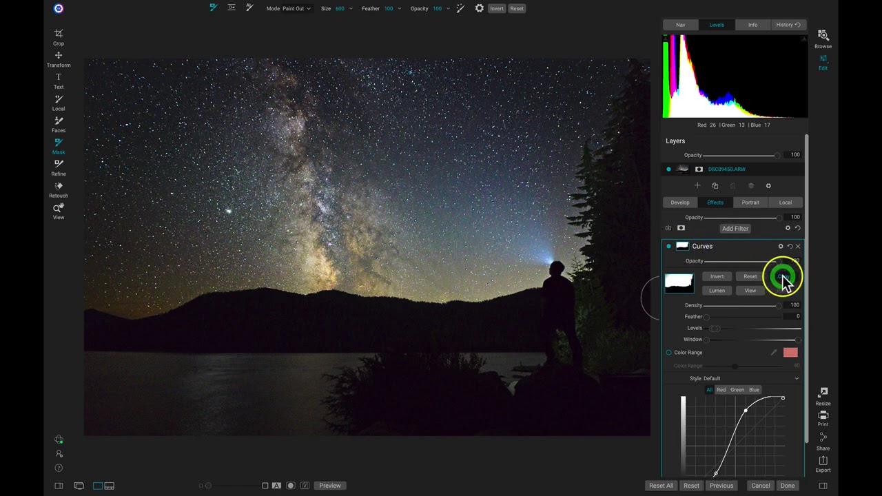Open the layer settings gear

pos(768,185)
